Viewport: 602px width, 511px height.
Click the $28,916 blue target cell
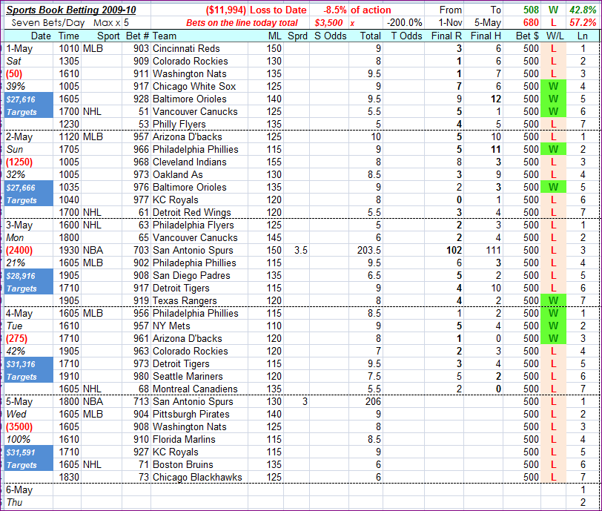(29, 282)
